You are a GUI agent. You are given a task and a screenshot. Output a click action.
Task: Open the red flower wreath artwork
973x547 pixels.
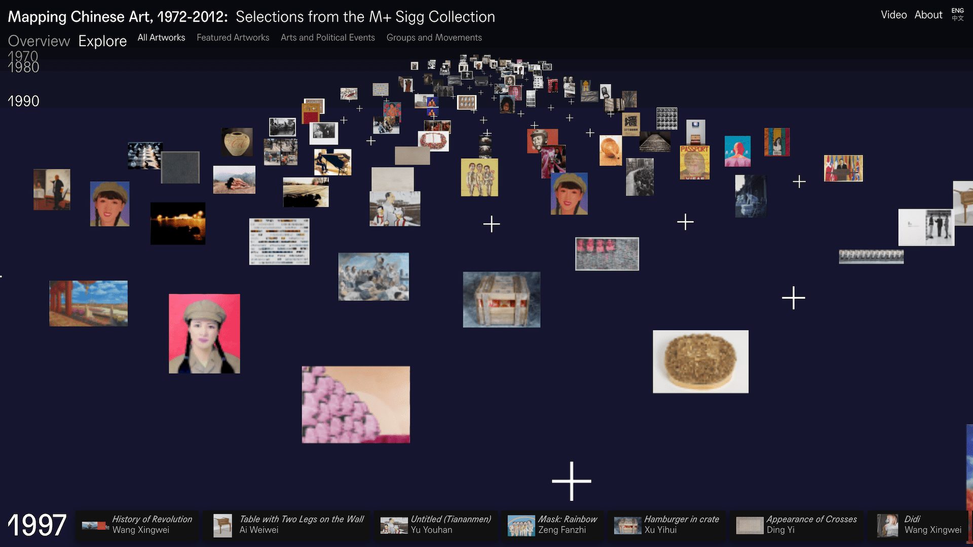[x=434, y=141]
